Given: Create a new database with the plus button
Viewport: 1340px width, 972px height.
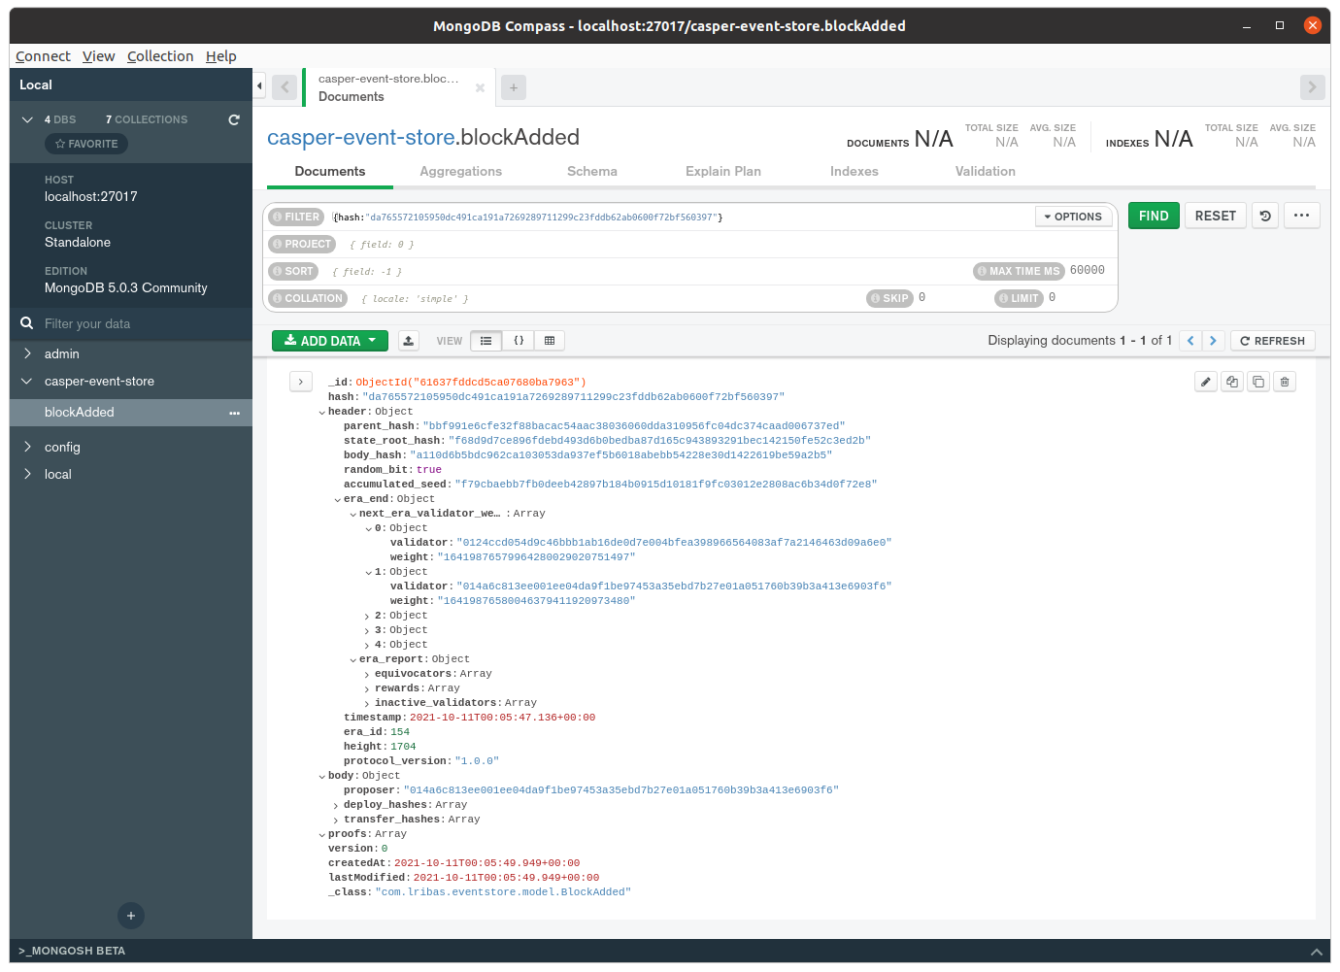Looking at the screenshot, I should 131,915.
